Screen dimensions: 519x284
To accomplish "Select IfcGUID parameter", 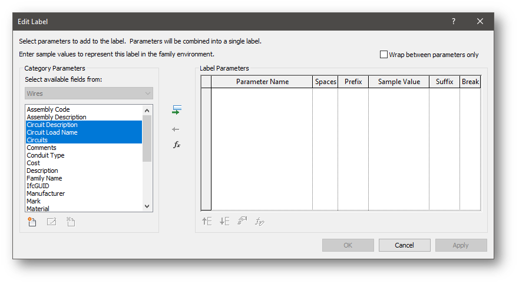I will [38, 186].
